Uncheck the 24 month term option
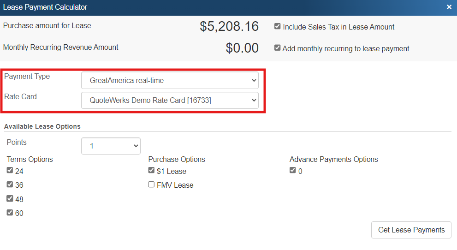 pos(10,171)
